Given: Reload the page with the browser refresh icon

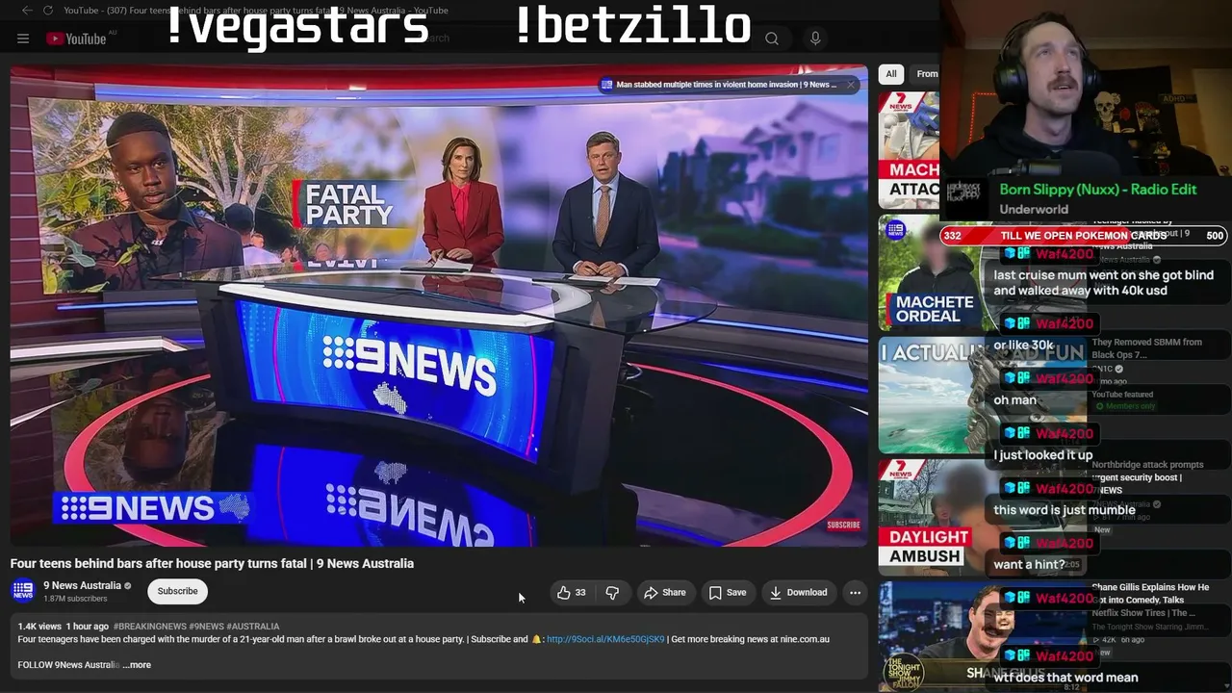Looking at the screenshot, I should click(47, 11).
